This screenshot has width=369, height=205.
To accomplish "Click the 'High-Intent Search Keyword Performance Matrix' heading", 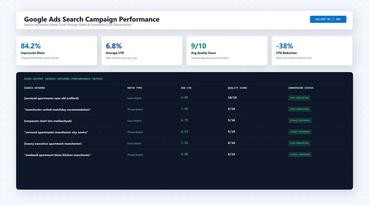I will point(63,79).
